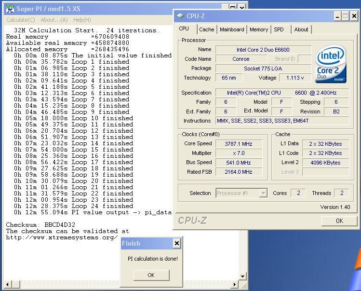
Task: Click the Loop 24 finished line
Action: pyautogui.click(x=73, y=206)
